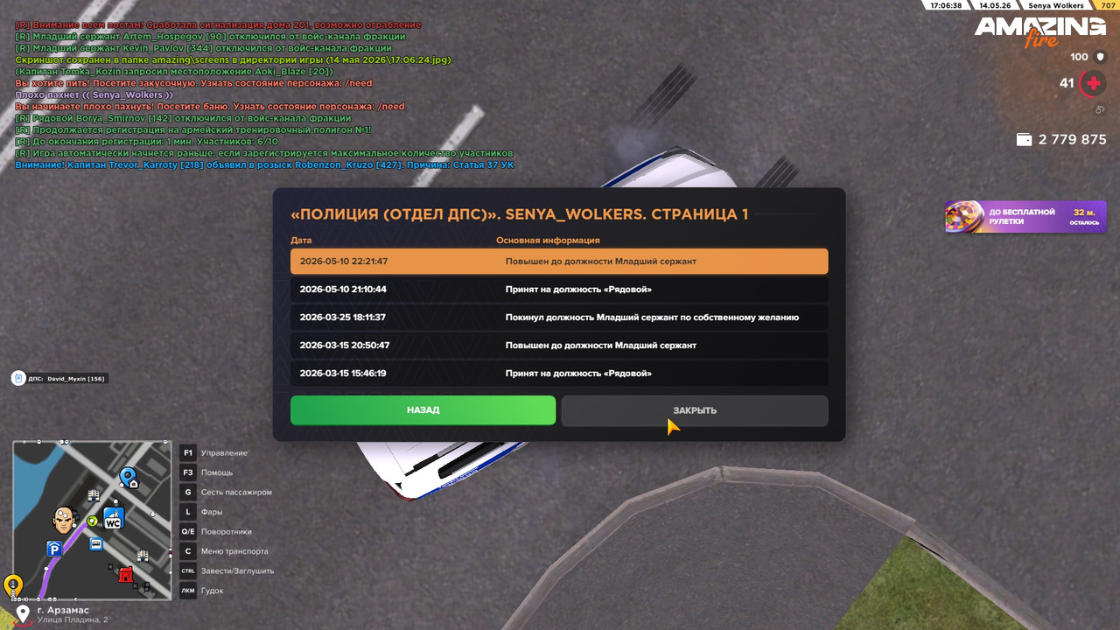Image resolution: width=1120 pixels, height=630 pixels.
Task: Click the wallet balance 2 779 875
Action: 1073,140
